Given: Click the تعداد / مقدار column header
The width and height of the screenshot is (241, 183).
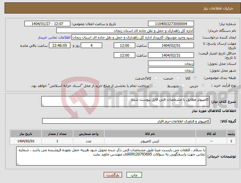Looking at the screenshot, I should [x=57, y=134].
